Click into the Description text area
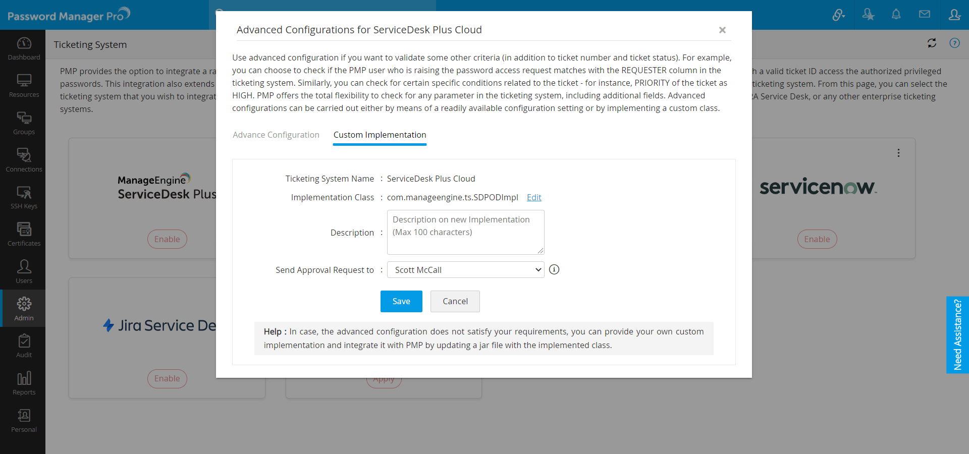Screen dimensions: 969x454 click(465, 233)
